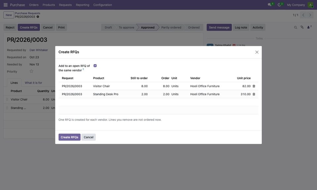317x190 pixels.
Task: Click the user avatar icon
Action: pyautogui.click(x=310, y=5)
